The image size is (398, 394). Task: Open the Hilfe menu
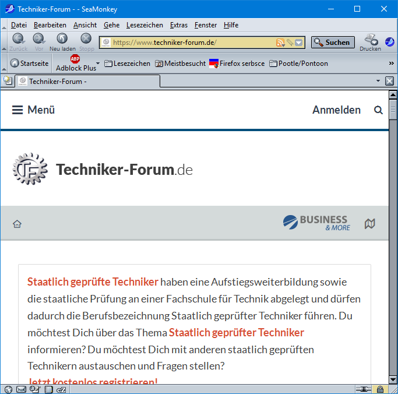[231, 25]
